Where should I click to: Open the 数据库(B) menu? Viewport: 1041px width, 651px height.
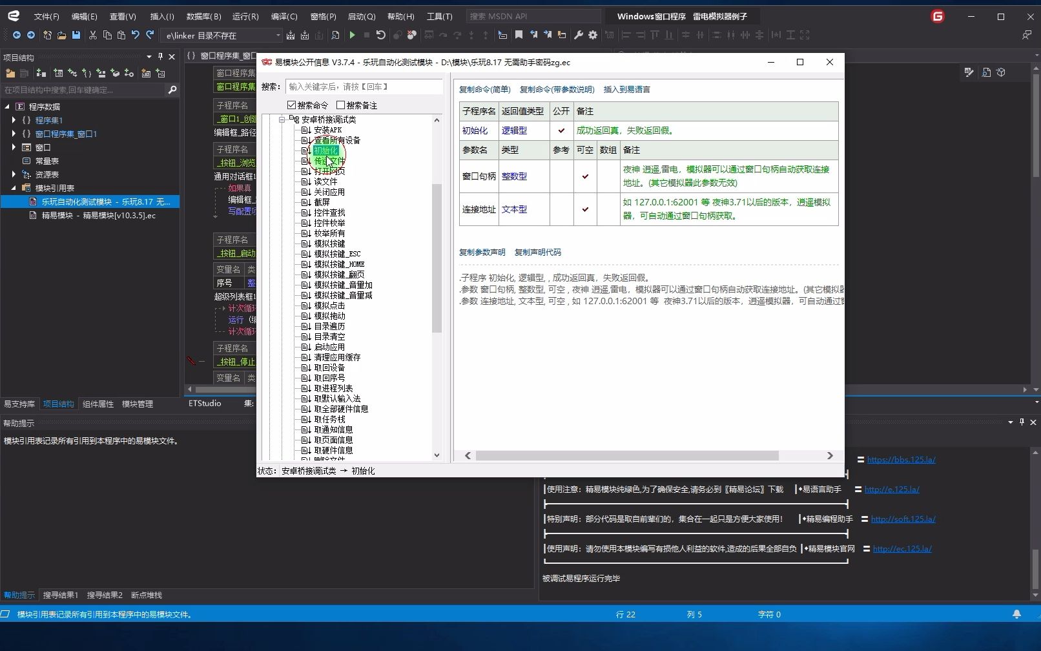point(203,17)
